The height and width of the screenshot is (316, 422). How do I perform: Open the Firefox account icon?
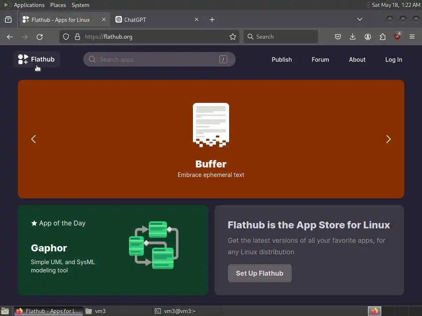tap(368, 37)
